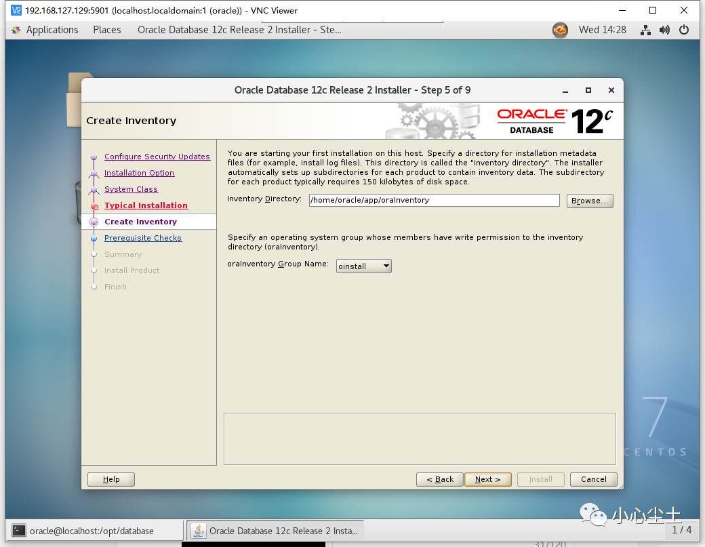705x547 pixels.
Task: Click the Back button
Action: pyautogui.click(x=440, y=479)
